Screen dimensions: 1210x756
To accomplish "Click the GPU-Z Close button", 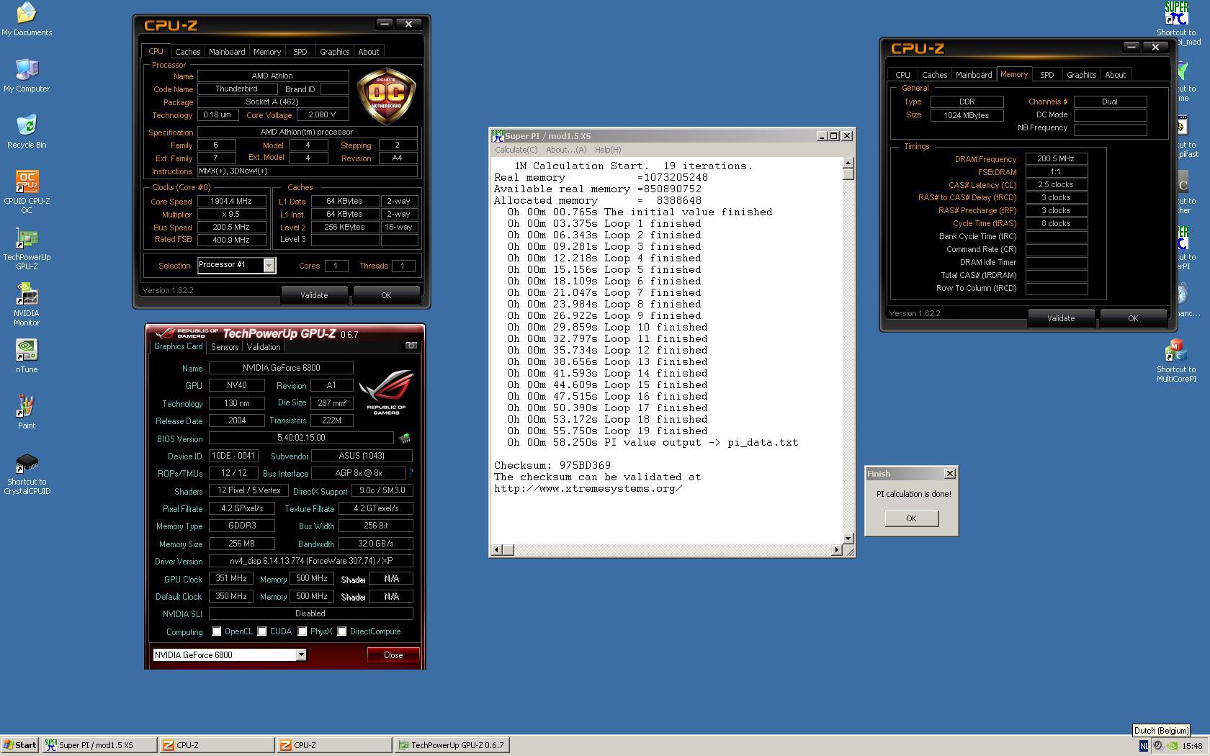I will [393, 654].
